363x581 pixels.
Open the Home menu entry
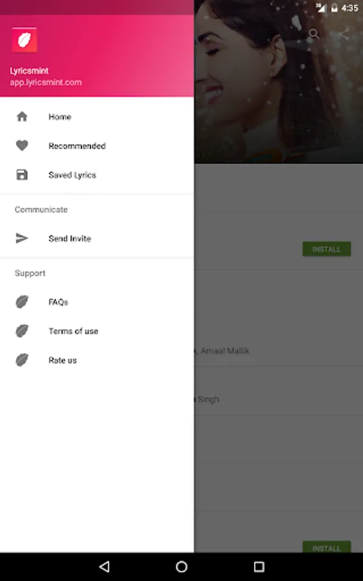click(x=97, y=117)
